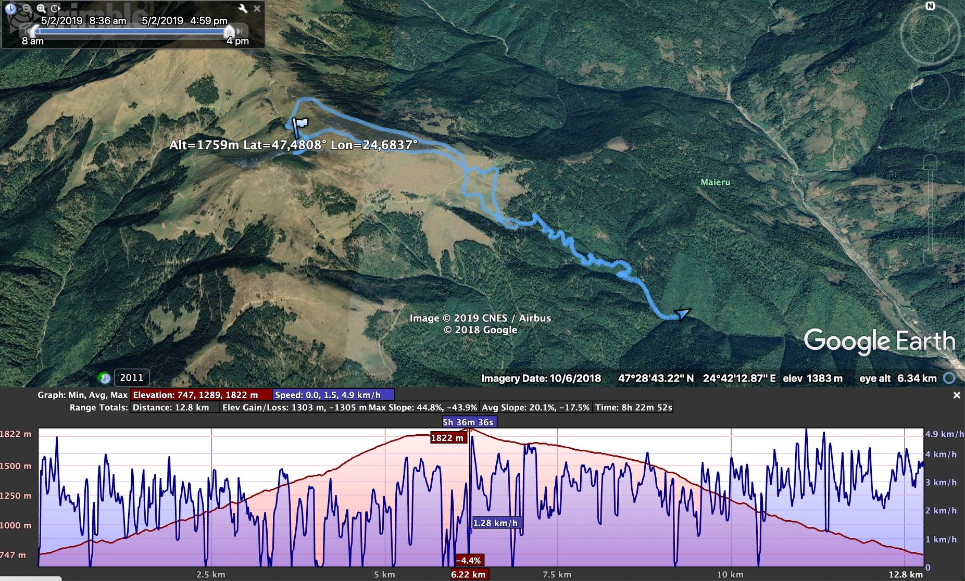Click the 6.22 km profile marker

468,574
